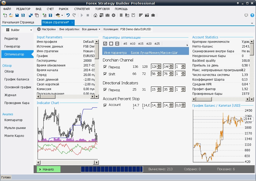Open the Builder mode dropdown
256x181 pixels.
click(x=17, y=30)
